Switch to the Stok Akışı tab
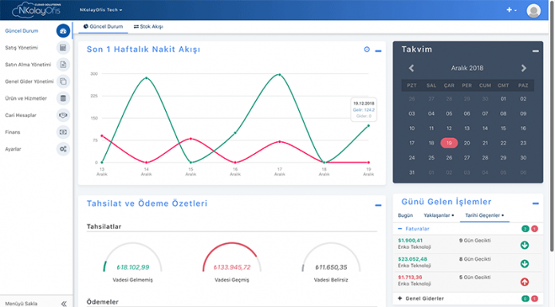 tap(148, 26)
